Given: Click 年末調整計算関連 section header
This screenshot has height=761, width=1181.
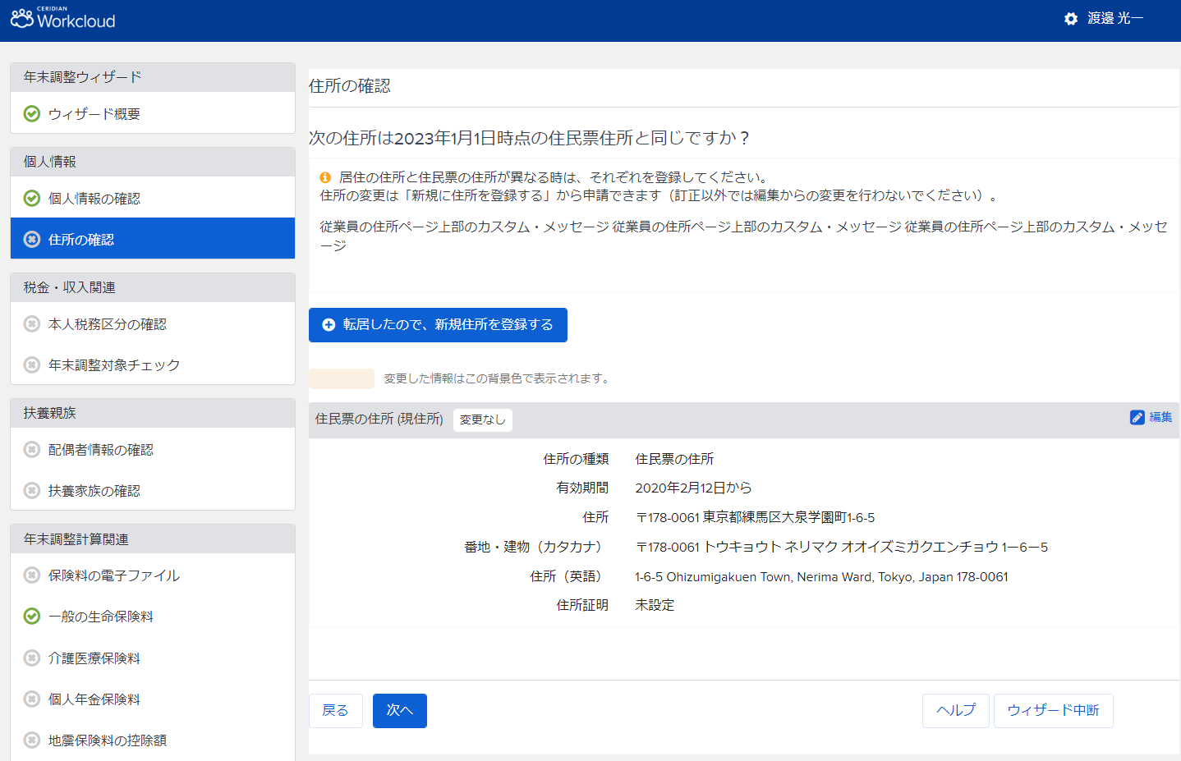Looking at the screenshot, I should pyautogui.click(x=153, y=539).
